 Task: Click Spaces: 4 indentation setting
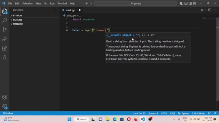point(153,113)
